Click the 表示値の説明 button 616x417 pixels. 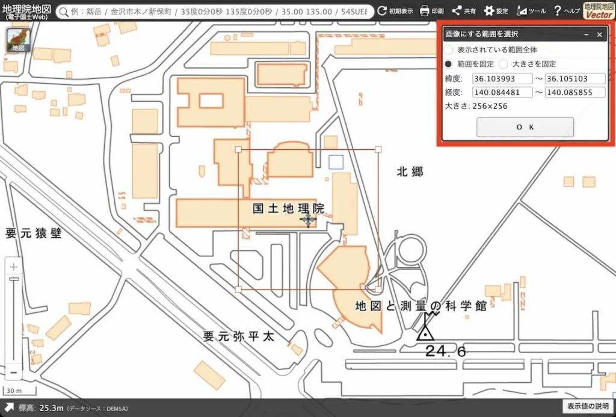[588, 407]
